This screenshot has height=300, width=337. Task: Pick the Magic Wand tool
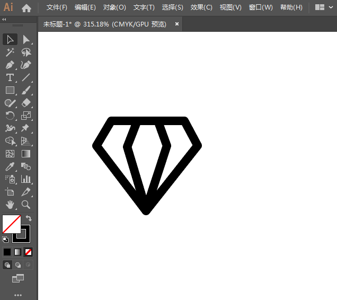coord(10,52)
